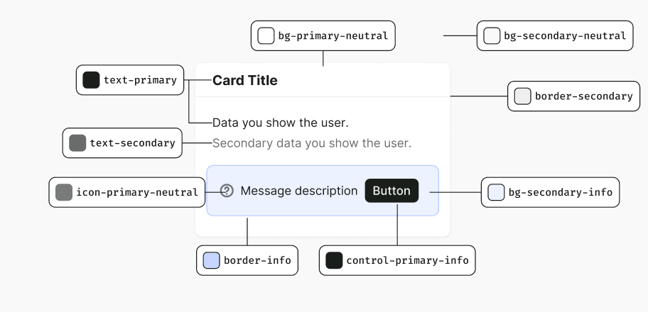The height and width of the screenshot is (312, 648).
Task: Click the icon-primary-neutral label text
Action: (x=137, y=192)
